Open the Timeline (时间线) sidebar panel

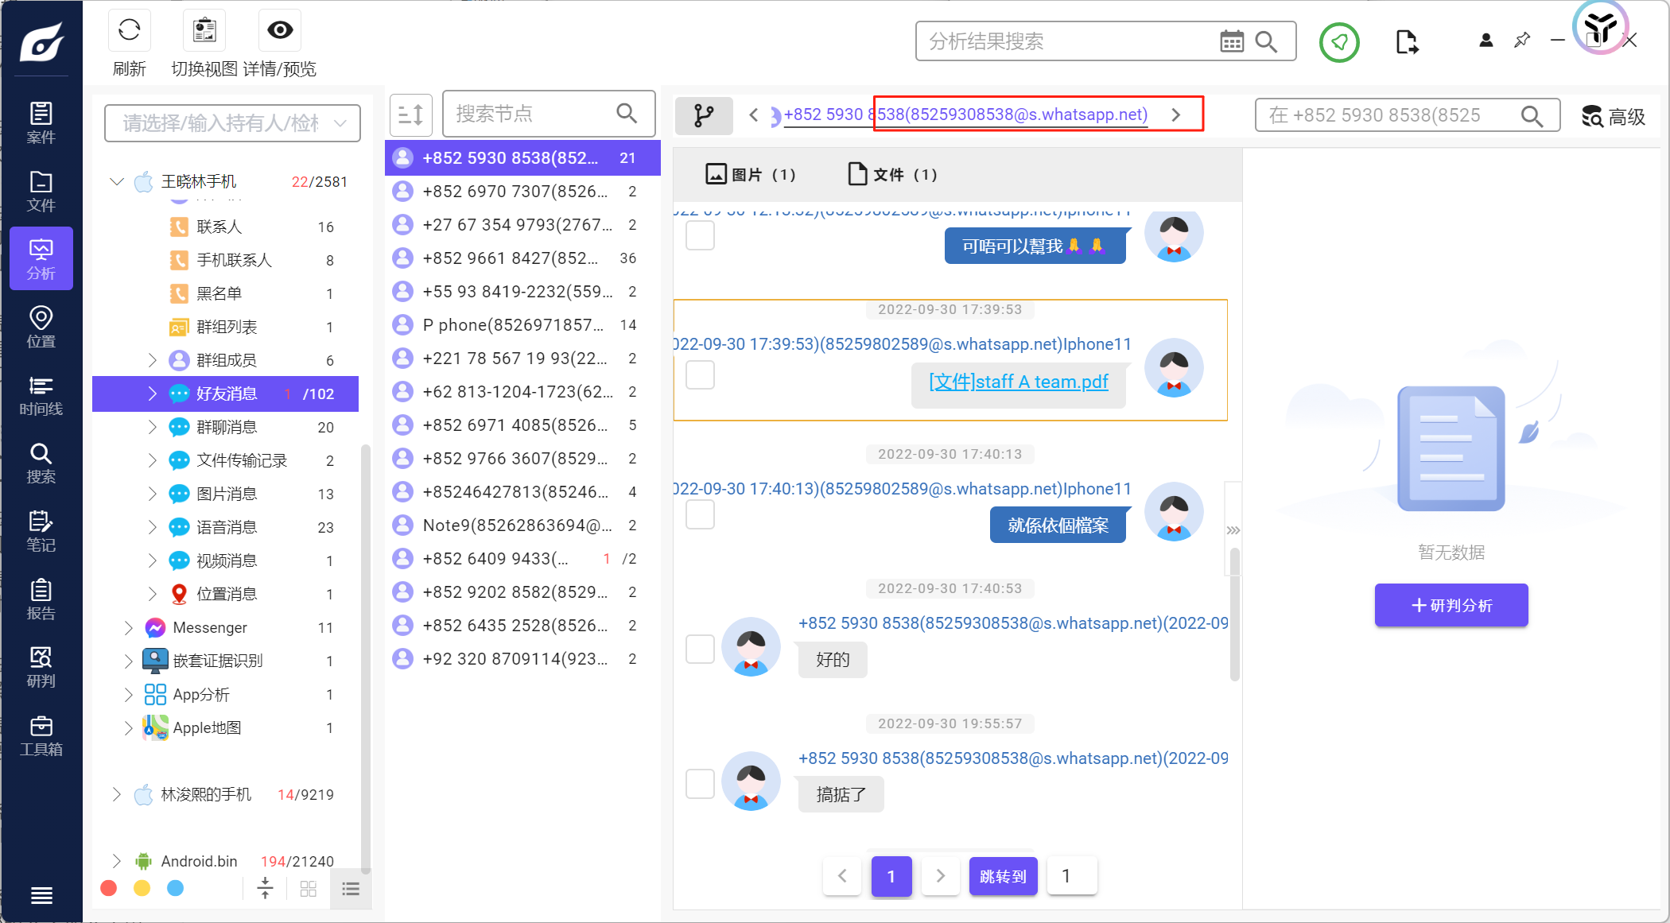[x=41, y=395]
